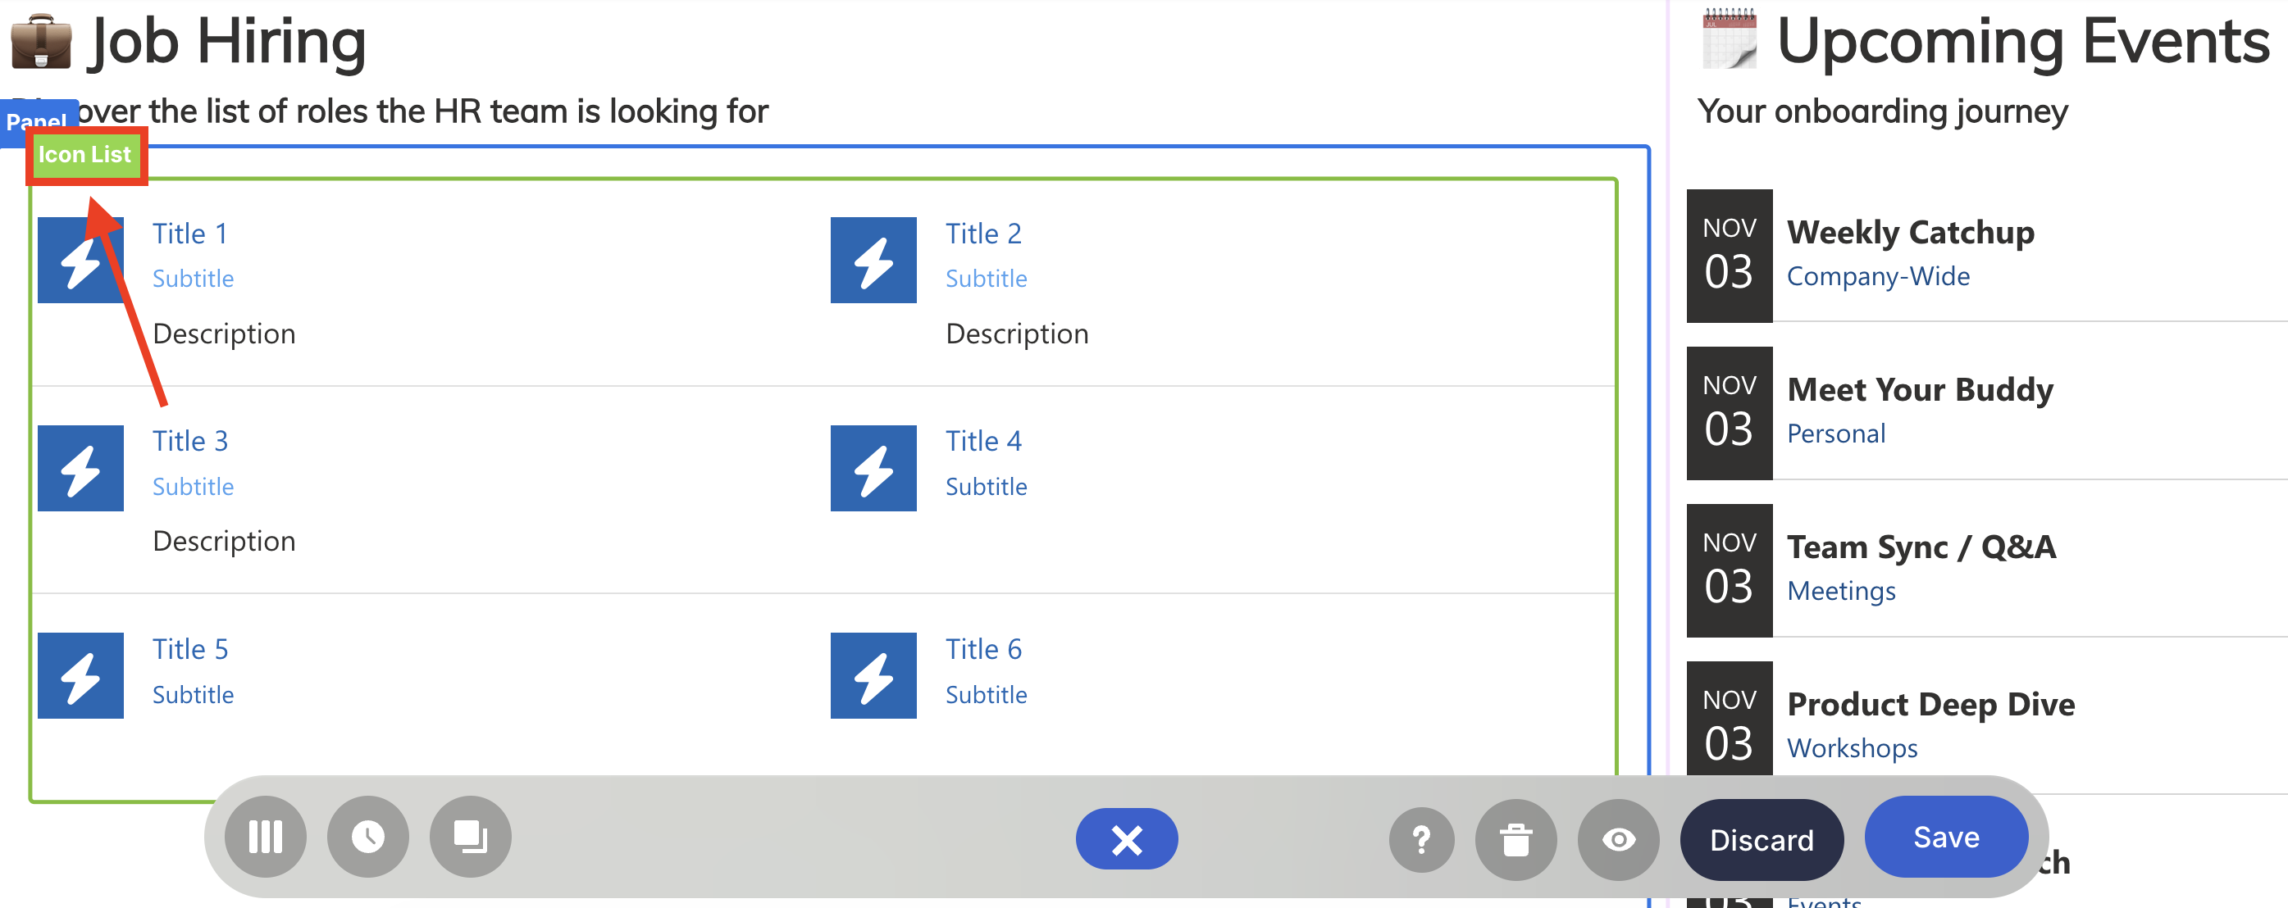This screenshot has height=908, width=2288.
Task: Click the Save button
Action: coord(1946,836)
